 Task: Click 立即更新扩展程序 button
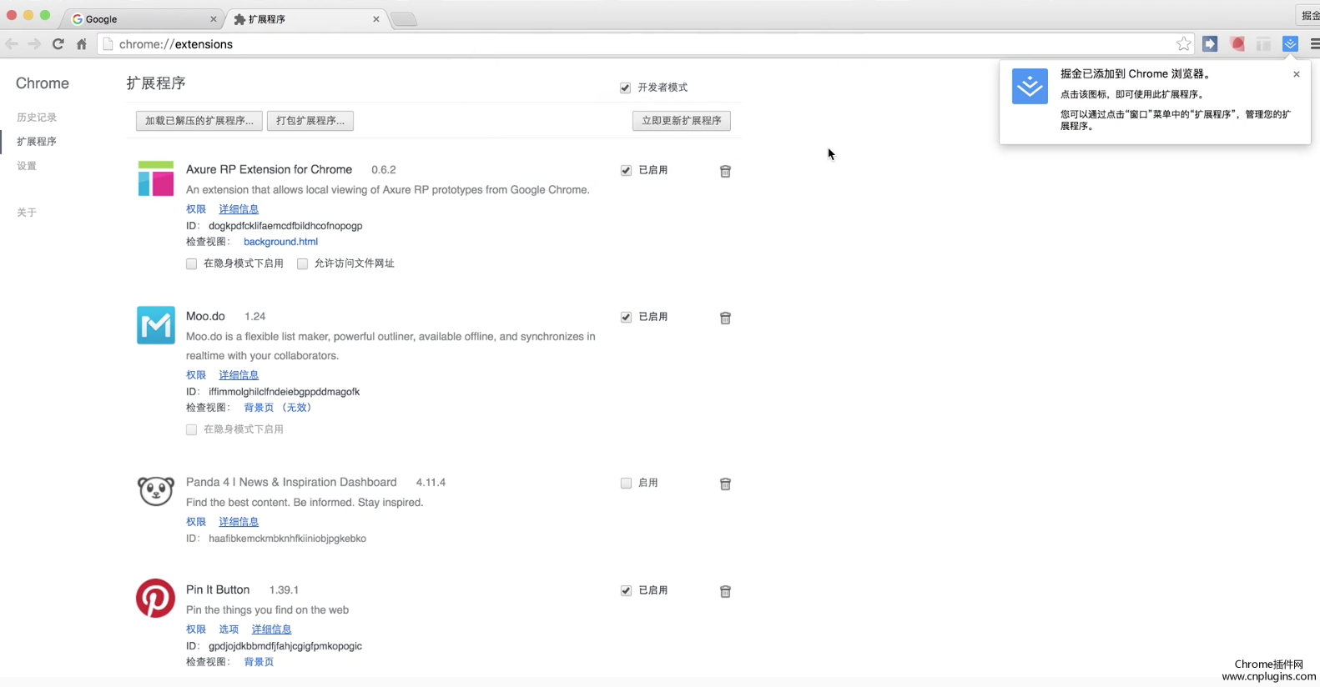click(682, 121)
